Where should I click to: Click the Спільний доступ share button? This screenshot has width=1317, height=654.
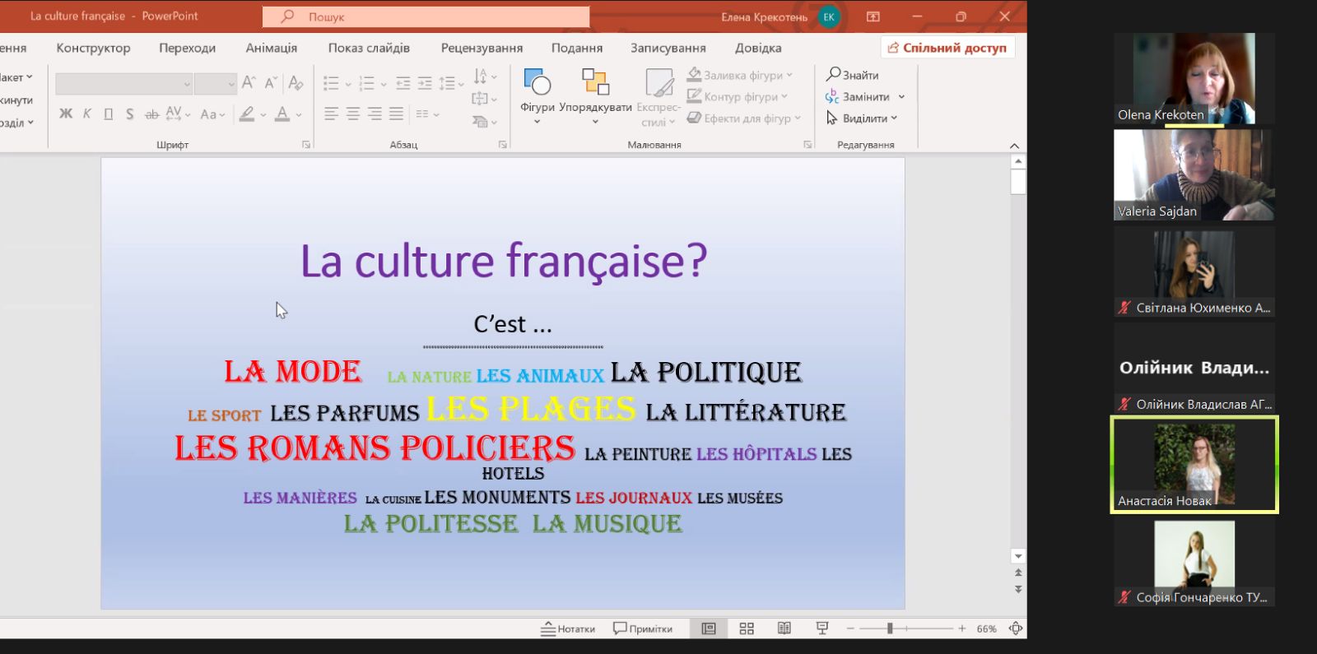(x=947, y=48)
